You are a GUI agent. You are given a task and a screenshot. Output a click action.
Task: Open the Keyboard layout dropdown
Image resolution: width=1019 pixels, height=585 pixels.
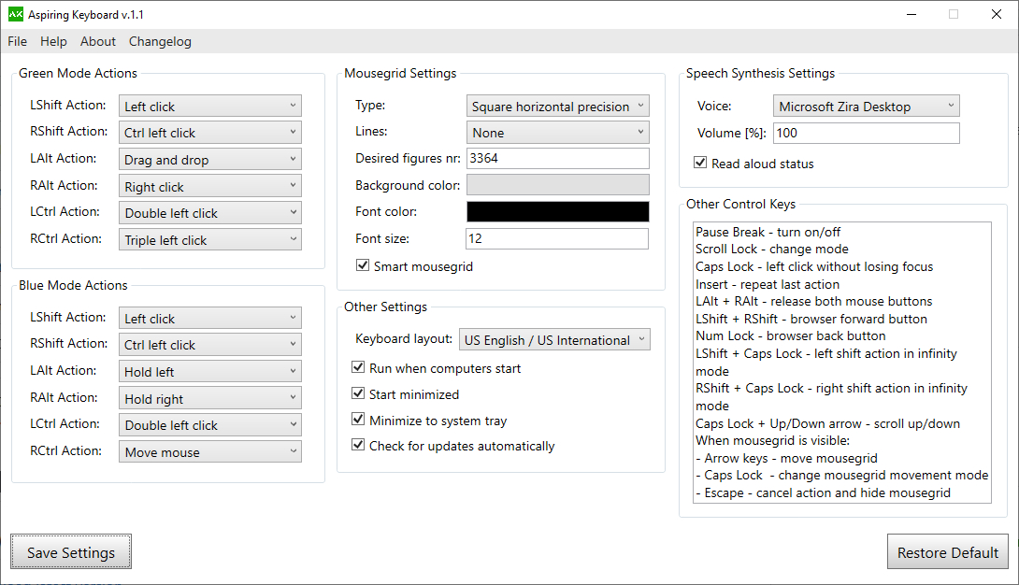point(554,339)
